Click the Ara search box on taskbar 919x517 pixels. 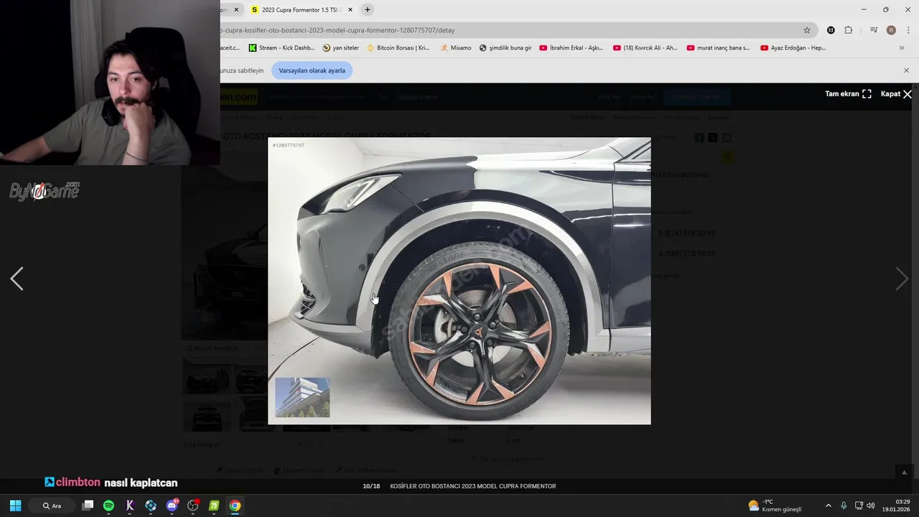[52, 506]
